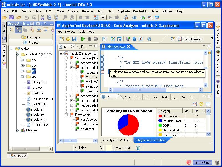
Task: Click the Code Analyzer help question icon
Action: [x=149, y=39]
